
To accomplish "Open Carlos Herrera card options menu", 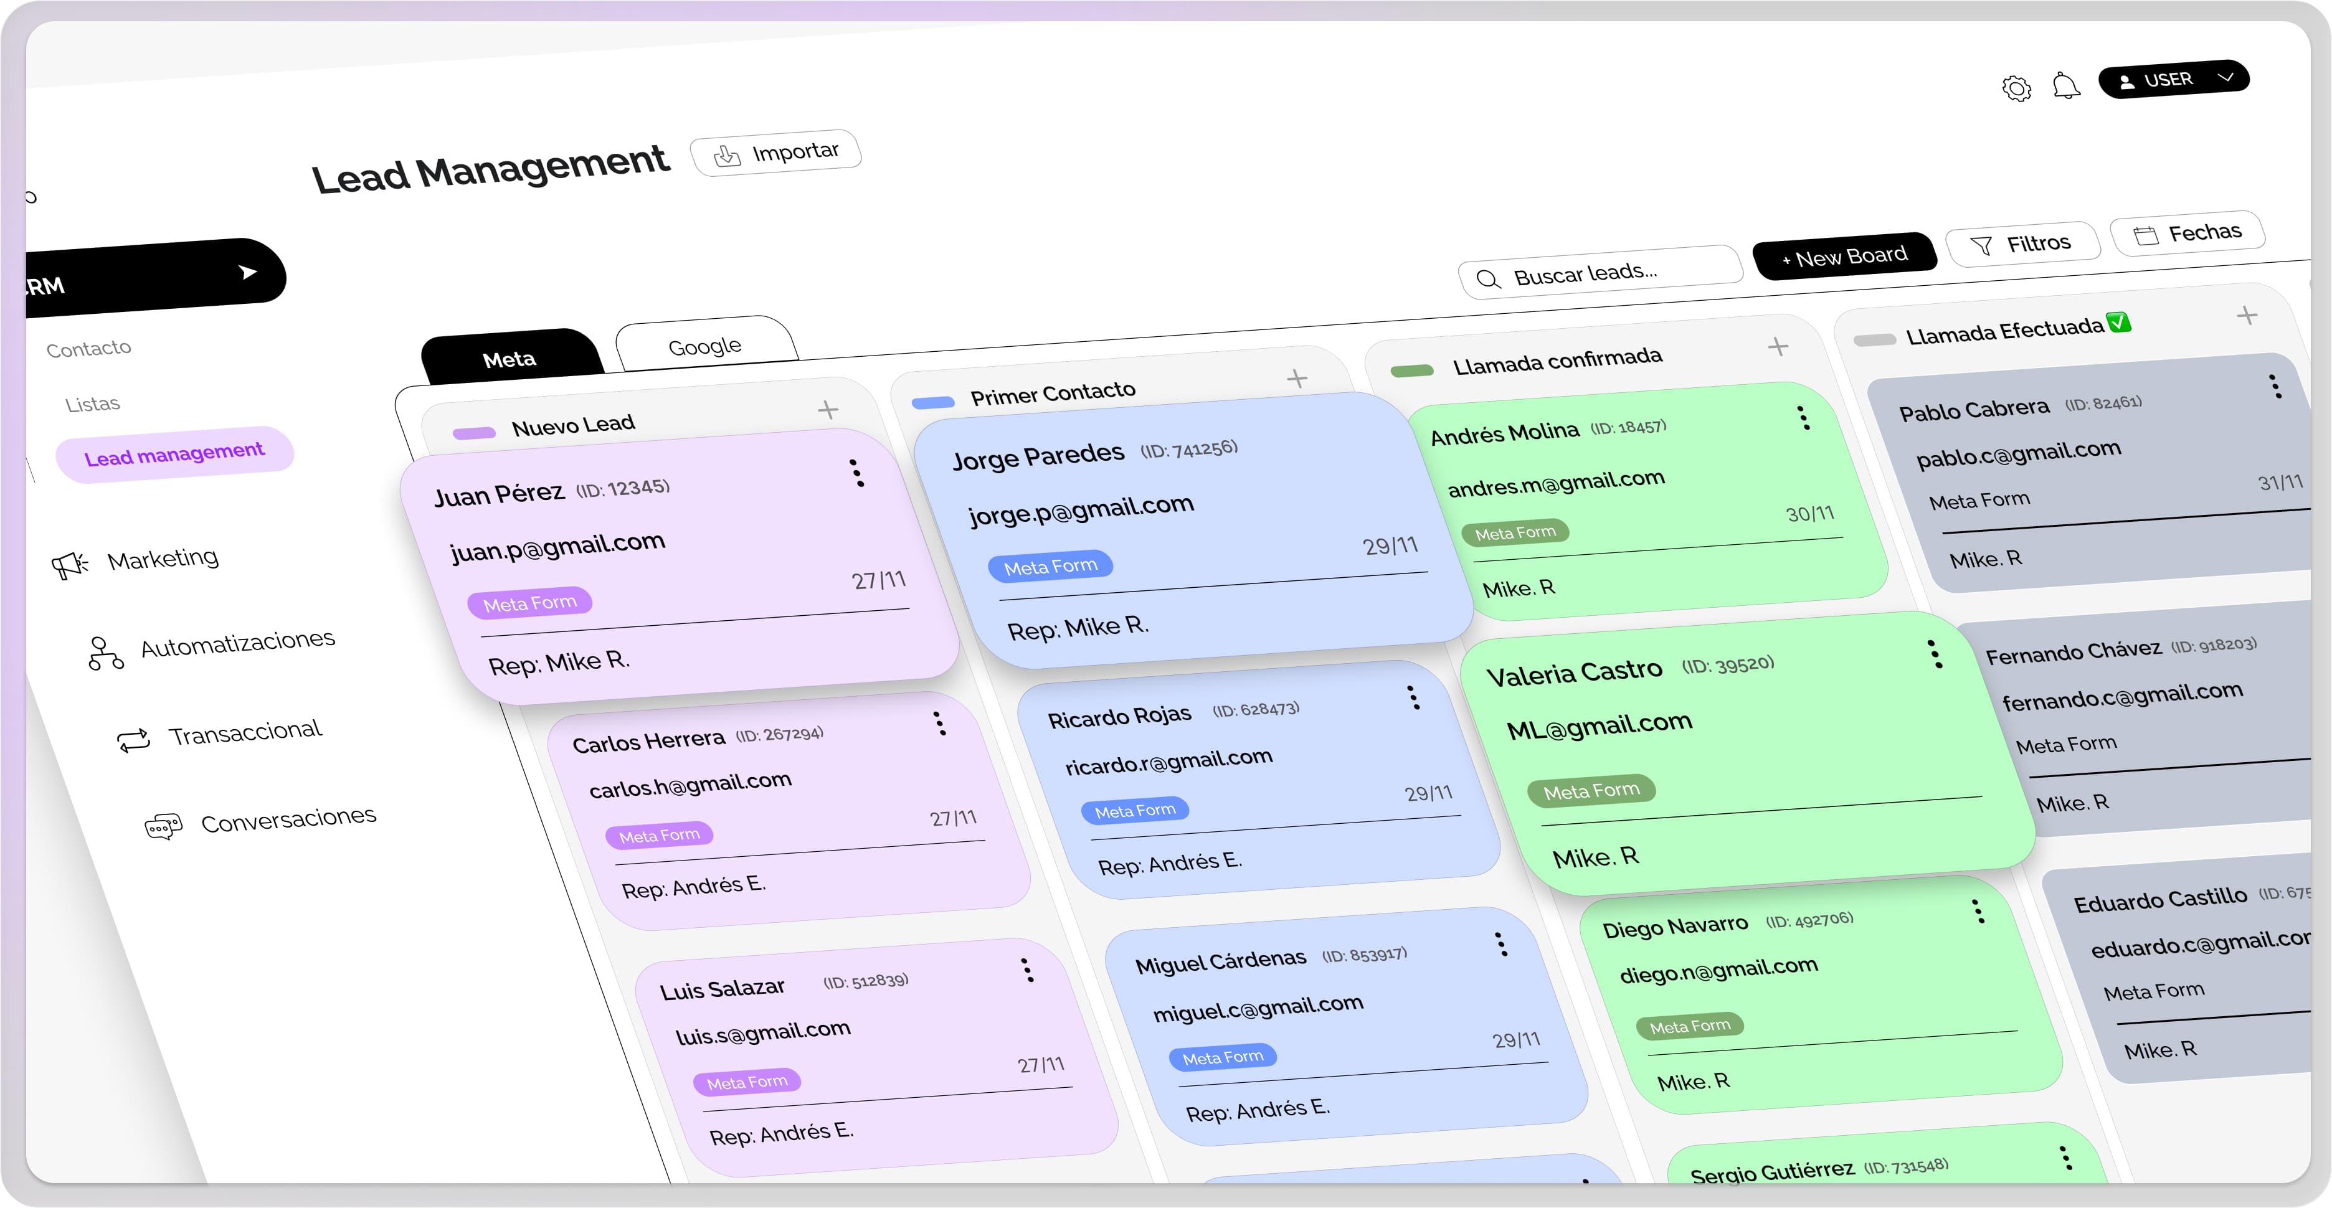I will pyautogui.click(x=940, y=723).
